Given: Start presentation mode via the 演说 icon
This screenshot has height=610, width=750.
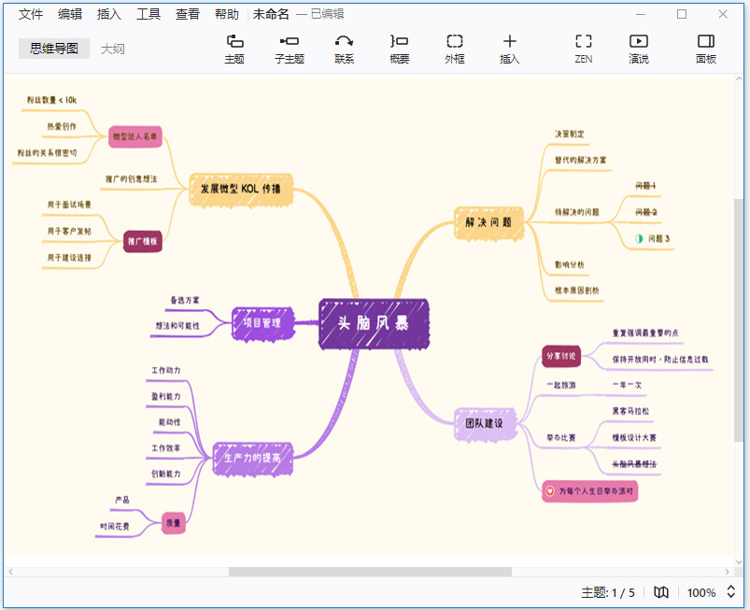Looking at the screenshot, I should tap(638, 51).
